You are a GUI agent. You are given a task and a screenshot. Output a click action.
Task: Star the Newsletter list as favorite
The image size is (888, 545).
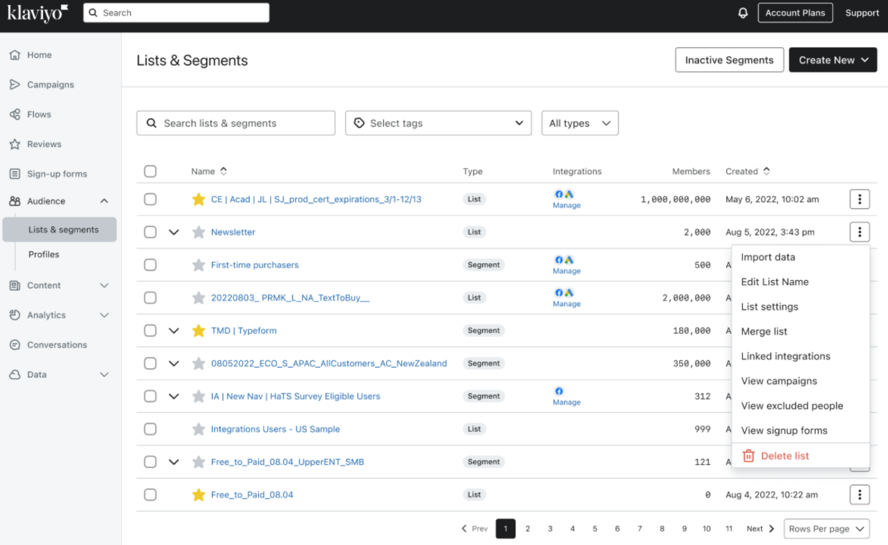199,232
